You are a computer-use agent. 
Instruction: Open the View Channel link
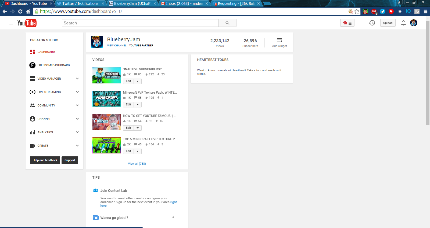117,46
